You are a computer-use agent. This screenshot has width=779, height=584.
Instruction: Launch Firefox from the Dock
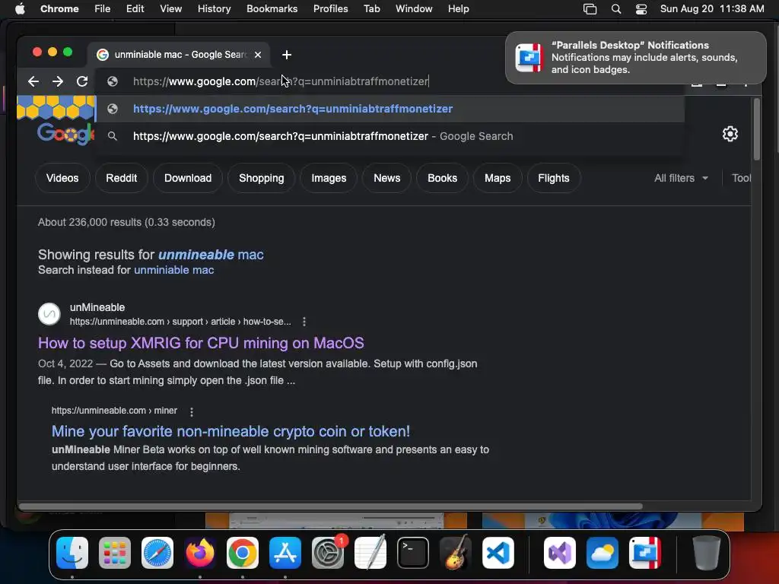(200, 553)
